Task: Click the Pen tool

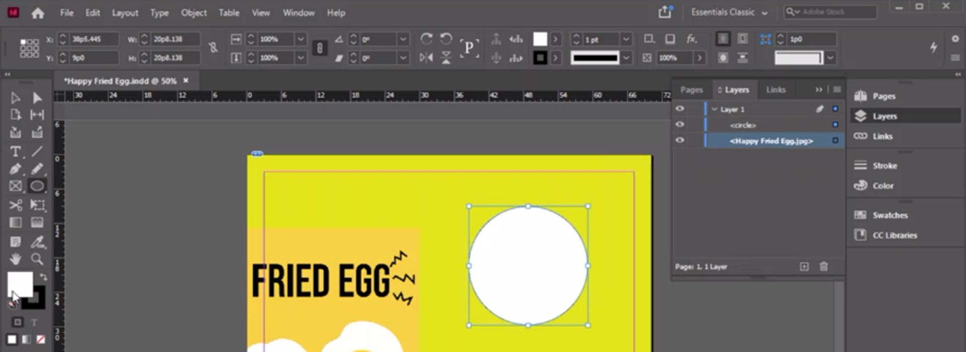Action: (15, 169)
